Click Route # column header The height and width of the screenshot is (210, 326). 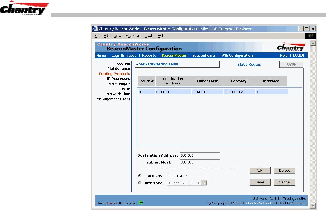pos(147,81)
